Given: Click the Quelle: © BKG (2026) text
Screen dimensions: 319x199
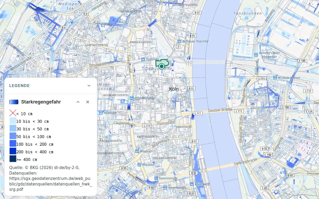Looking at the screenshot, I should 44,167.
